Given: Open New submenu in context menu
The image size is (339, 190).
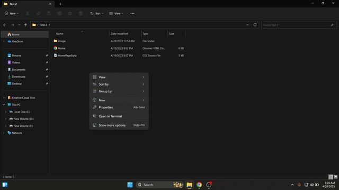Looking at the screenshot, I should click(x=119, y=100).
